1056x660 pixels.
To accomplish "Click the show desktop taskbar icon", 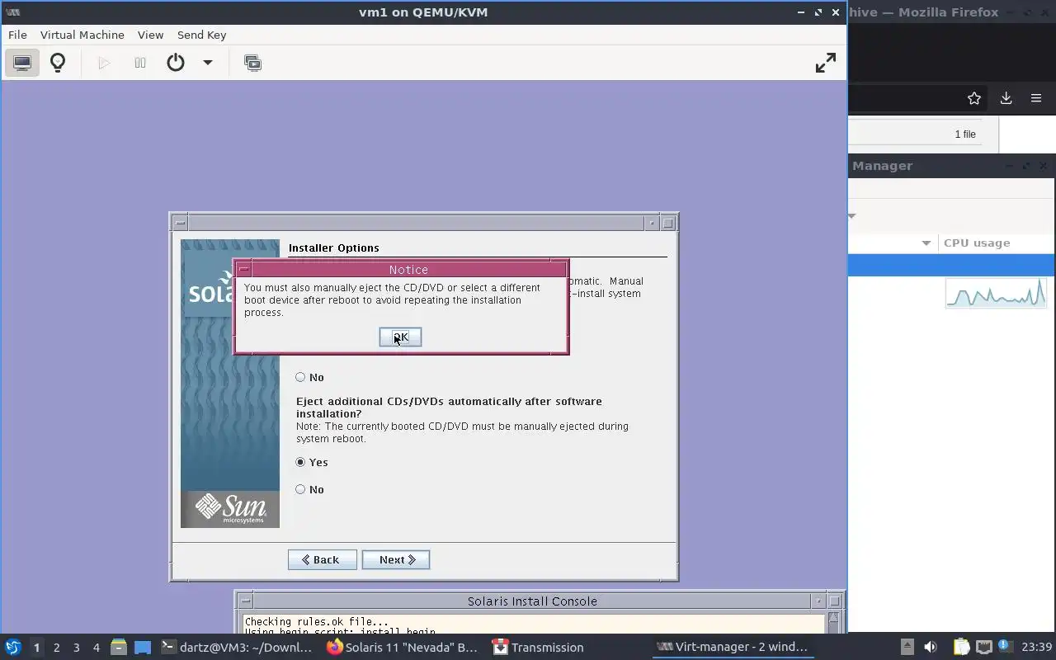I will click(143, 648).
